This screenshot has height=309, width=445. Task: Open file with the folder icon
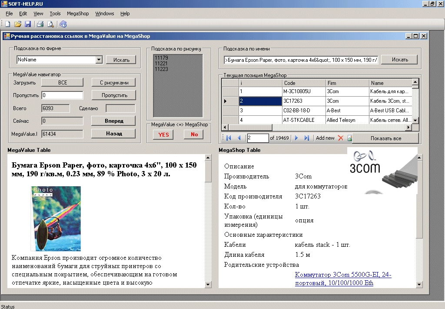(17, 24)
